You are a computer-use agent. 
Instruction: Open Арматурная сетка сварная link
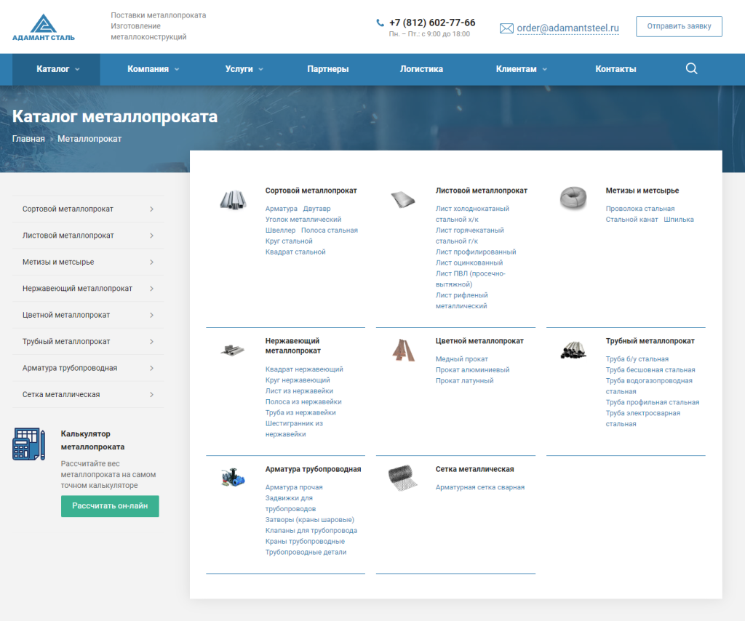pyautogui.click(x=480, y=487)
